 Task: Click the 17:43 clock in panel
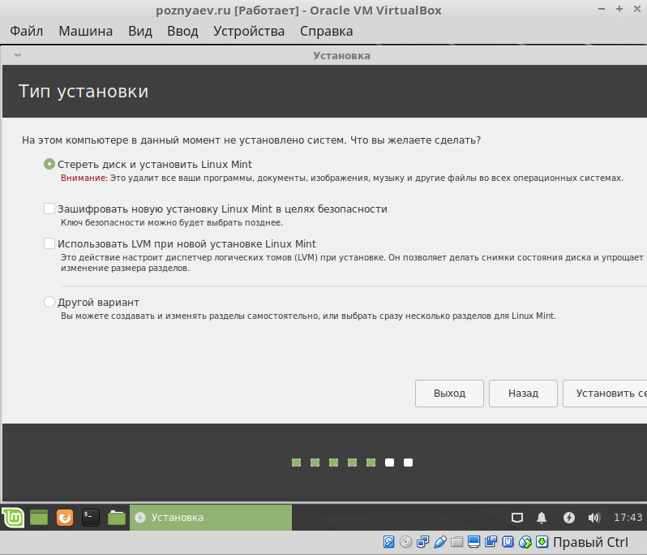[628, 518]
